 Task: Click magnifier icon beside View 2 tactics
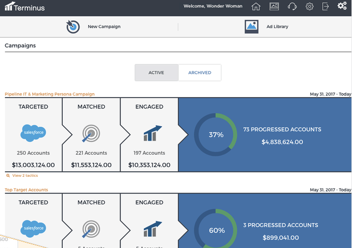point(8,175)
